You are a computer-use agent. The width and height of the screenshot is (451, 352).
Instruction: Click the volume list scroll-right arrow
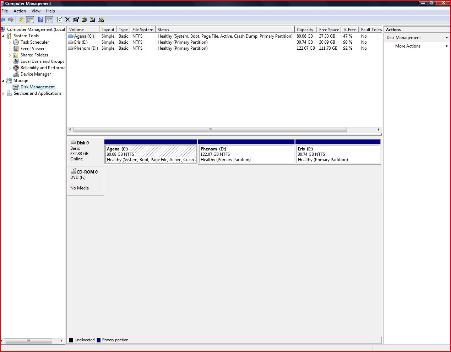(x=379, y=130)
